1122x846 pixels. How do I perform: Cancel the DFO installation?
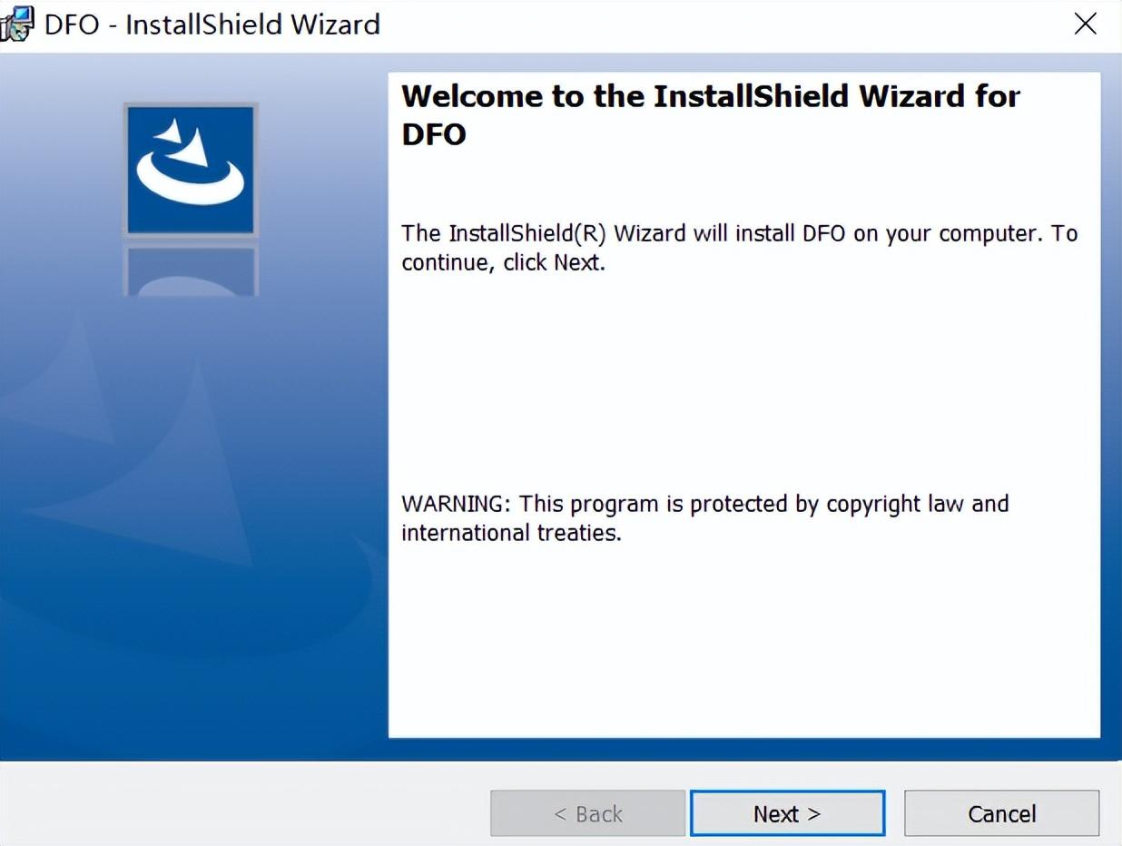(1001, 813)
